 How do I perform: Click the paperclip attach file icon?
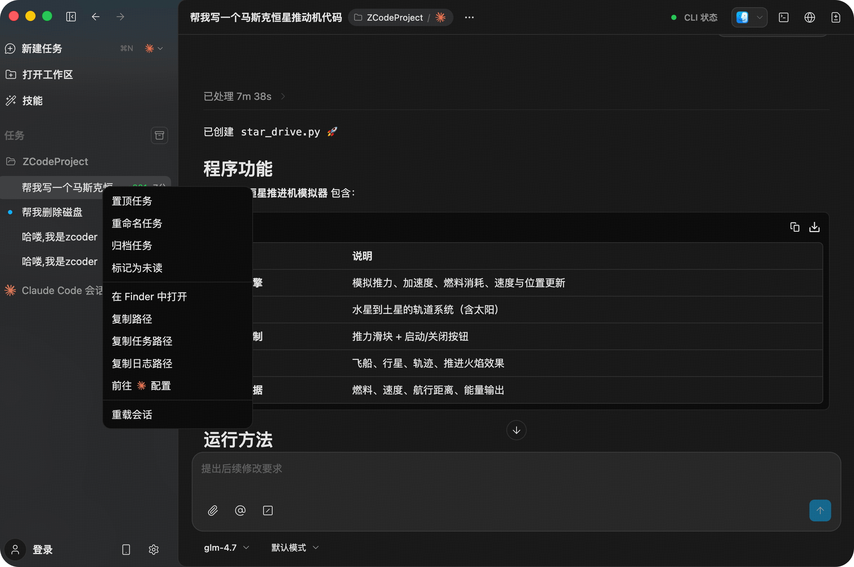pos(213,511)
